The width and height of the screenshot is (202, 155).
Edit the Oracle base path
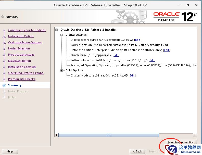pos(116,55)
